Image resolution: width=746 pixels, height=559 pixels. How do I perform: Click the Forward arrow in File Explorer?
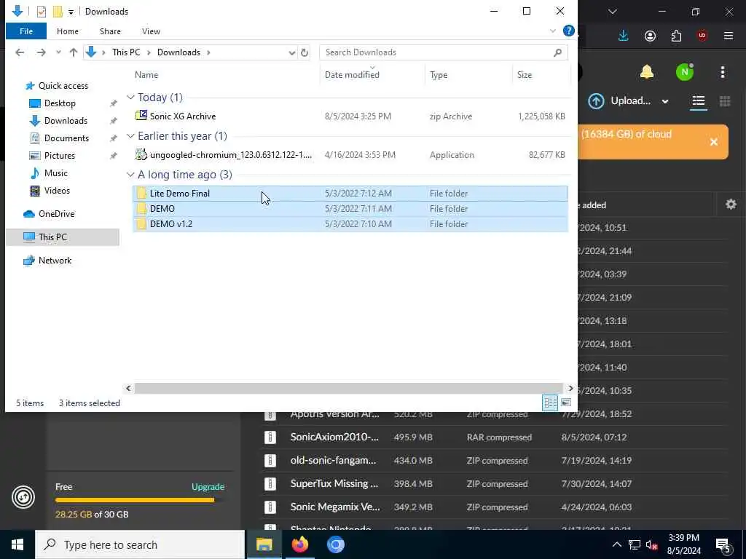pyautogui.click(x=42, y=52)
